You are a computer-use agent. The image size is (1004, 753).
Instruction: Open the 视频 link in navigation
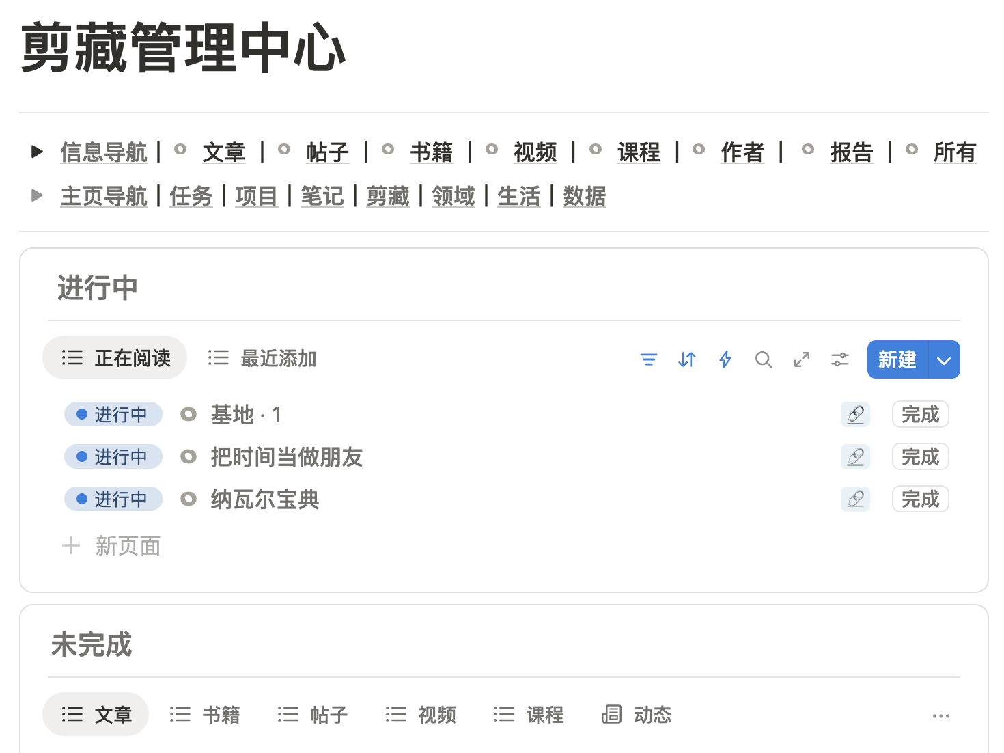click(x=535, y=152)
